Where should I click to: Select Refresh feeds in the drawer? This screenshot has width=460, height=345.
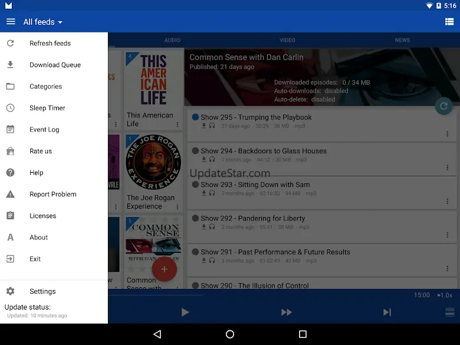(54, 44)
